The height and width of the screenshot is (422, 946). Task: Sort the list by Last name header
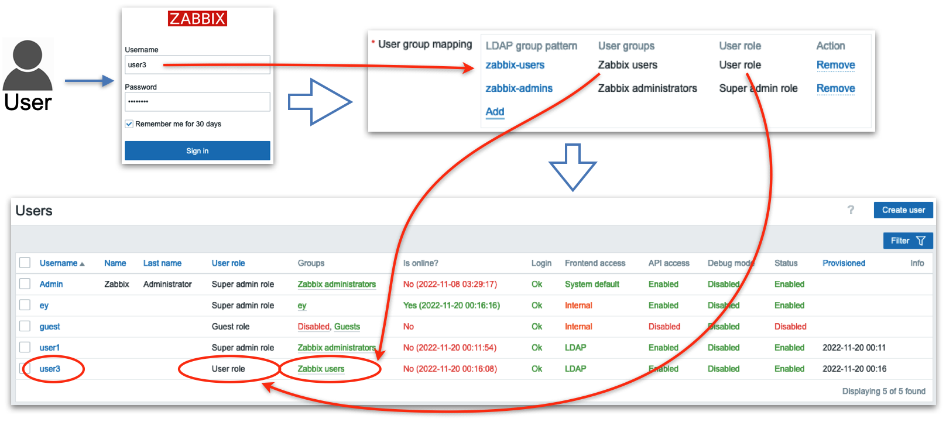[162, 263]
